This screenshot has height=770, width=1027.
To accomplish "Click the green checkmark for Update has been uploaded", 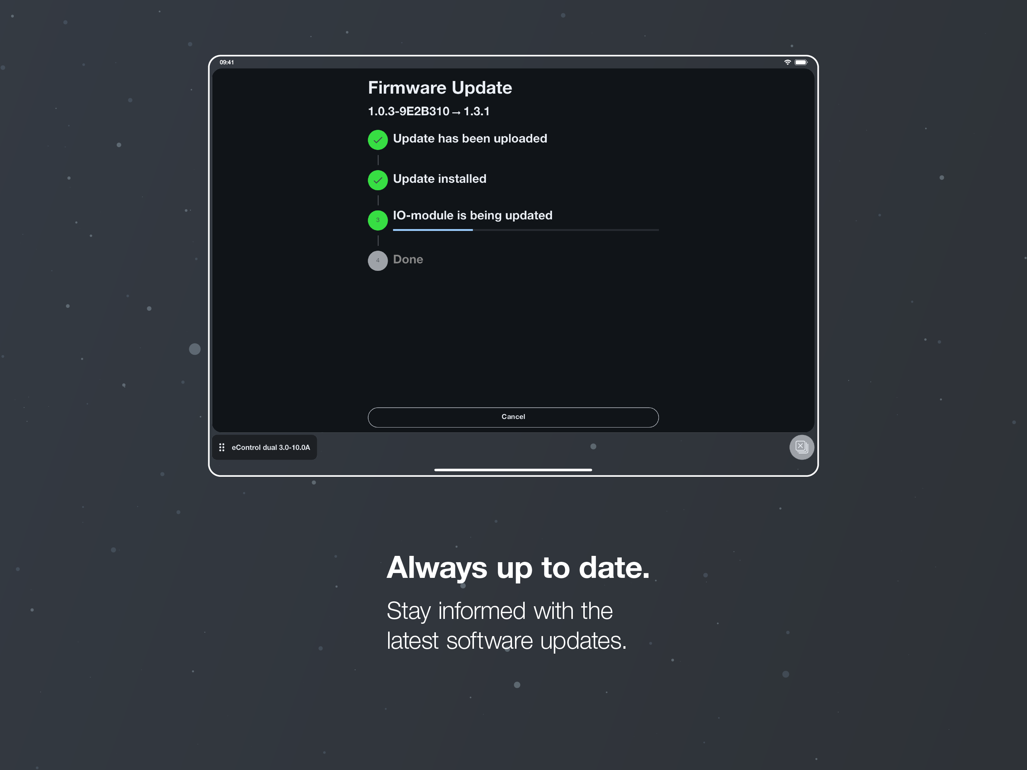I will click(x=377, y=140).
